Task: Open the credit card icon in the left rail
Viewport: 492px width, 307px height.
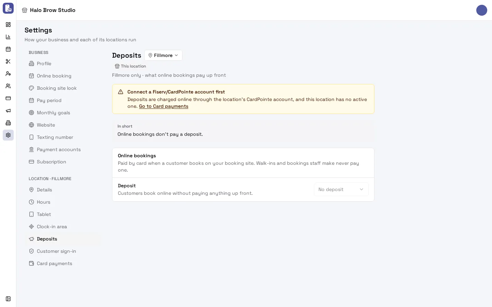Action: (x=8, y=98)
